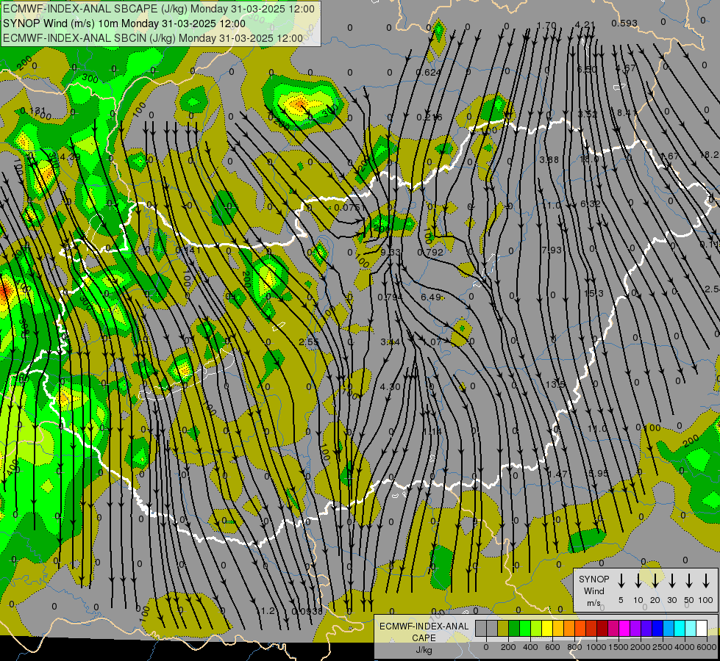
Task: Click the wind arrow above the 50 m/s label
Action: tap(689, 581)
